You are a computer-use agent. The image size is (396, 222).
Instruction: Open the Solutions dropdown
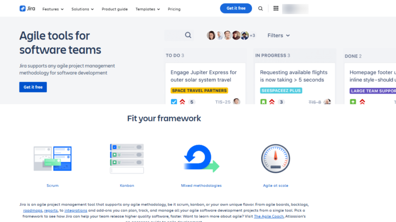click(82, 9)
